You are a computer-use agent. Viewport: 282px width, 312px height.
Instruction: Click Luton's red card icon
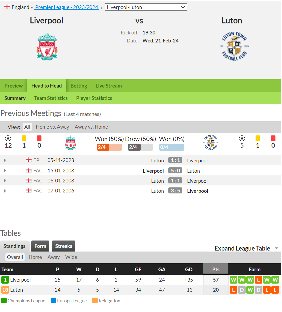pyautogui.click(x=273, y=138)
